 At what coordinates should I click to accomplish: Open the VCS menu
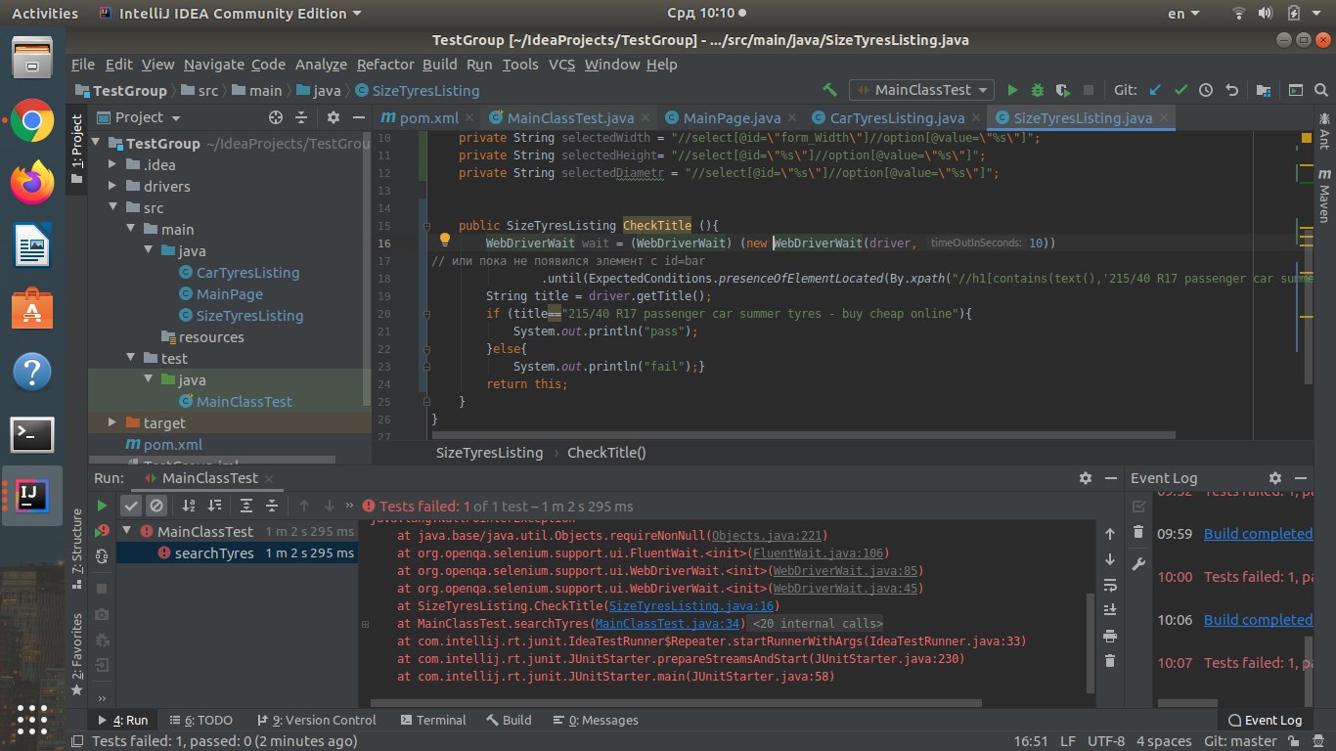pyautogui.click(x=561, y=65)
